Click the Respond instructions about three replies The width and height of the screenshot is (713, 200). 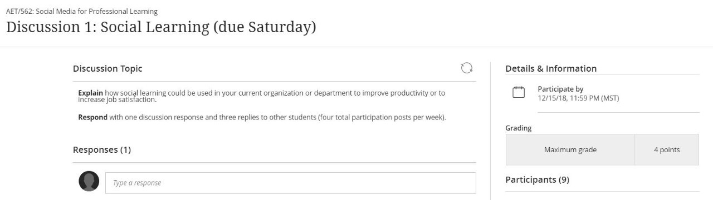(262, 117)
